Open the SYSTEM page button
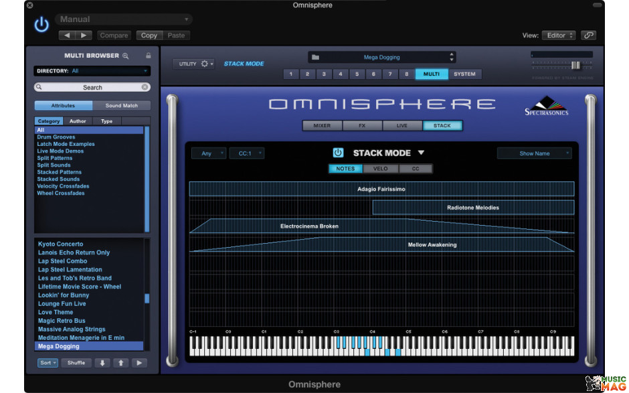Image resolution: width=629 pixels, height=393 pixels. [464, 74]
